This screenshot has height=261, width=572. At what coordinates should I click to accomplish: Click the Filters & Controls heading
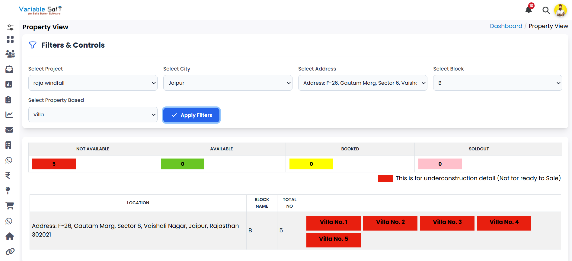point(73,45)
